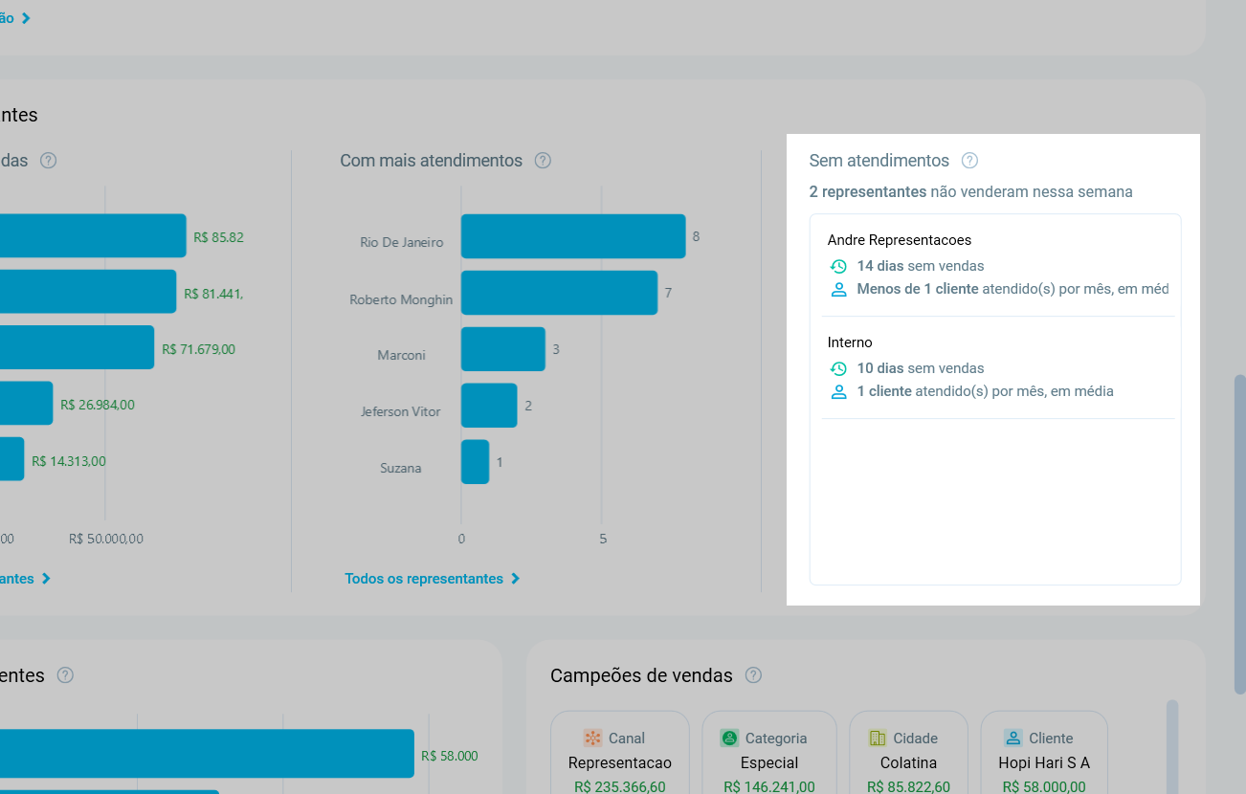Click the clock icon next to 14 dias sem vendas
The height and width of the screenshot is (794, 1246).
click(x=838, y=267)
